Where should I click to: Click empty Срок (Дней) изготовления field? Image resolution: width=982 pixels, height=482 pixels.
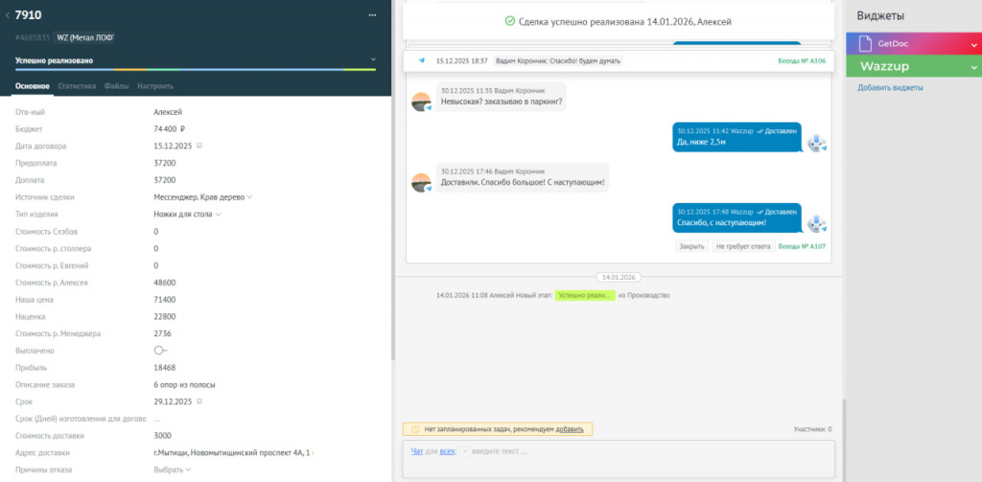coord(156,419)
